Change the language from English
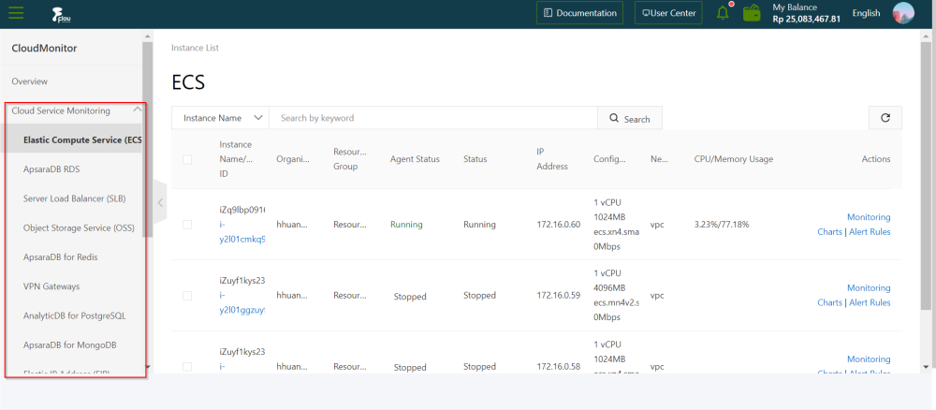This screenshot has height=410, width=936. click(x=866, y=13)
